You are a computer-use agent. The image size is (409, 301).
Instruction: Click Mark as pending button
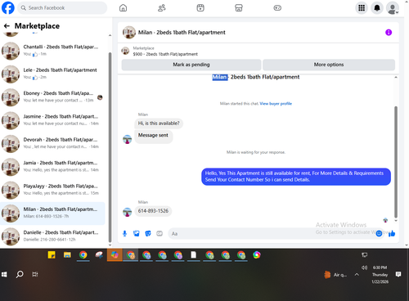pos(191,65)
